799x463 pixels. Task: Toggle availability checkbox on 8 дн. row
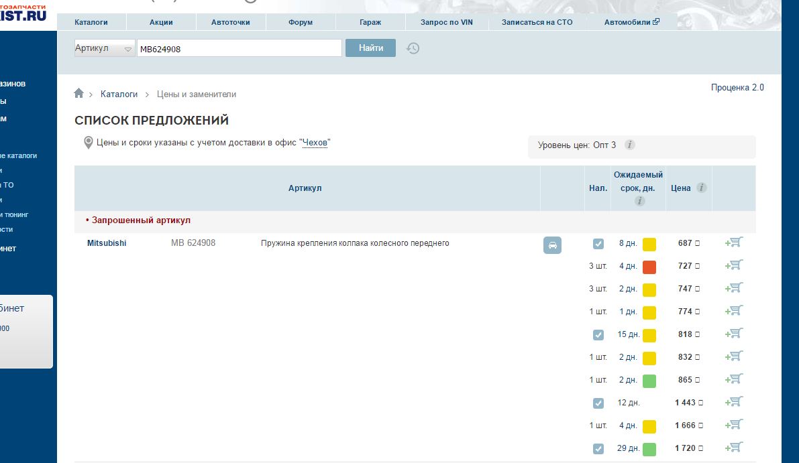click(598, 244)
